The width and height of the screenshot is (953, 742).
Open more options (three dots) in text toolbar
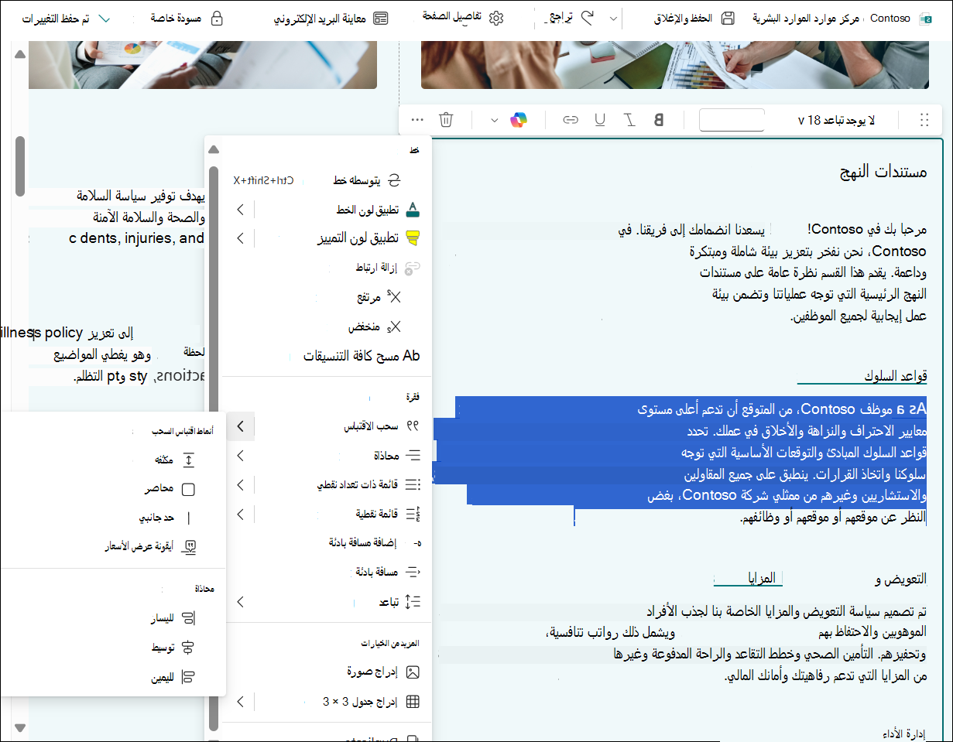417,120
